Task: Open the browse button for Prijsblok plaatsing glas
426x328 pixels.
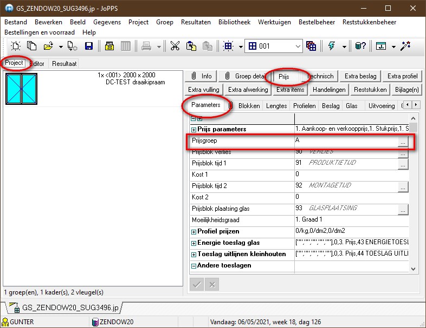Action: [403, 209]
